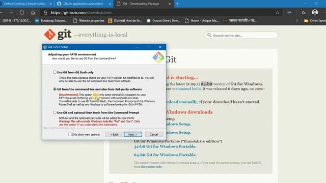Screen dimensions: 326x183
Task: Open the 172.16.50.7 bookmark
Action: pyautogui.click(x=16, y=20)
